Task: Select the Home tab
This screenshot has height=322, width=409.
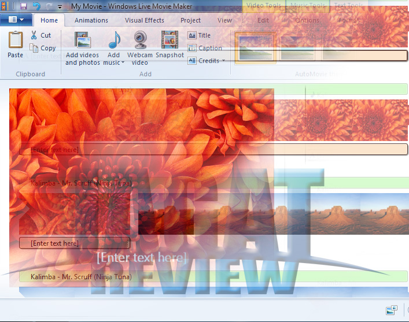Action: click(x=49, y=20)
